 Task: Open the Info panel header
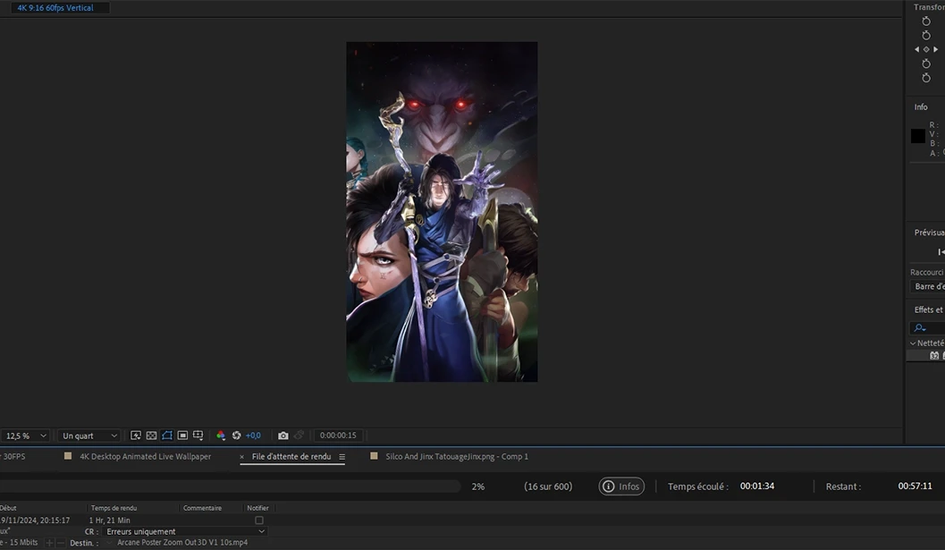click(x=921, y=106)
